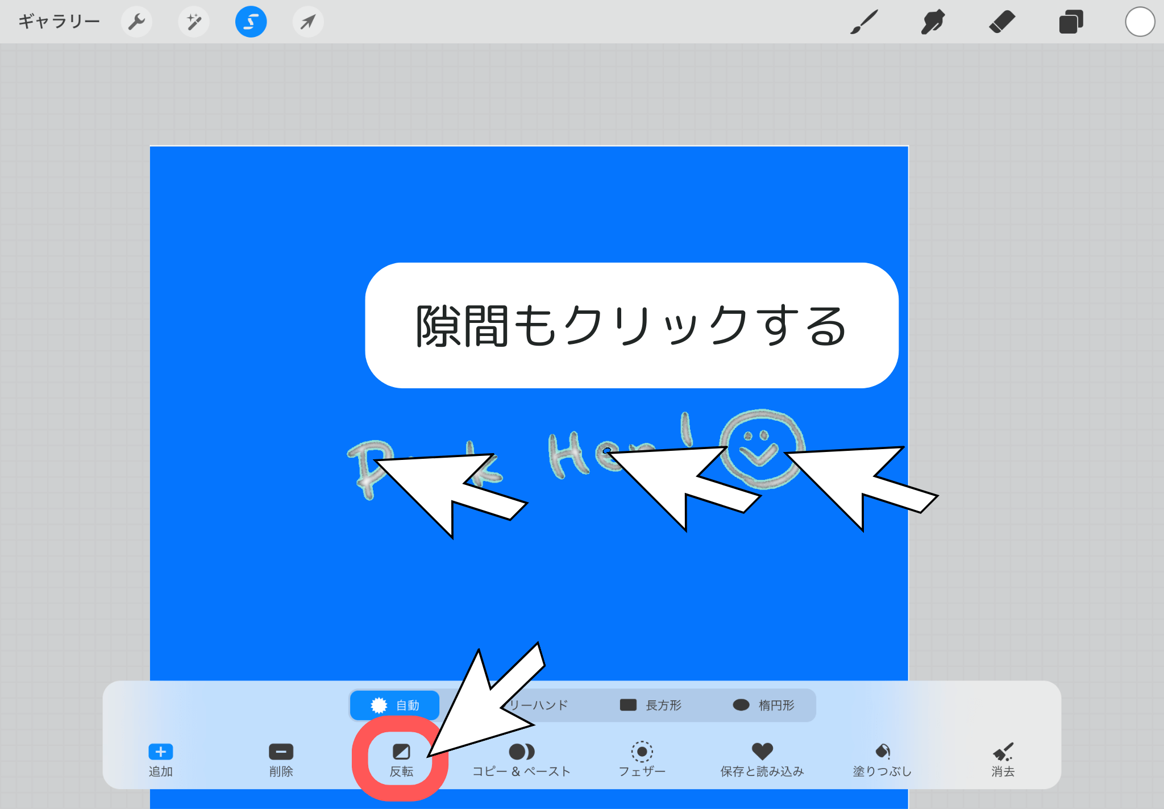Tap 反転 invert selection button

tap(401, 760)
